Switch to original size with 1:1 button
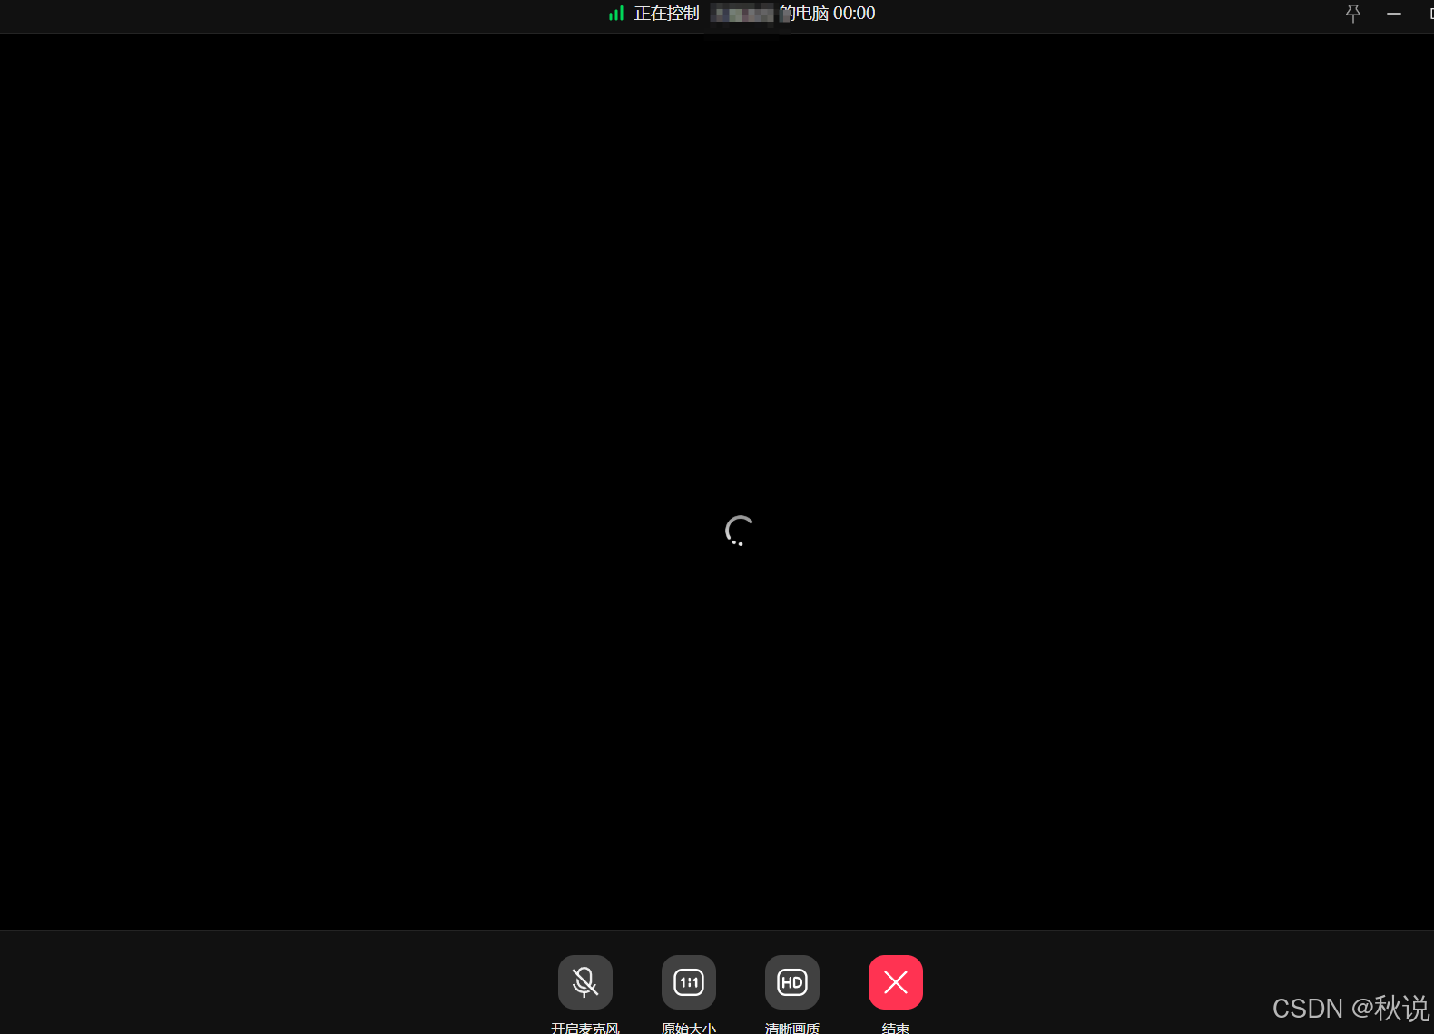The image size is (1434, 1034). pyautogui.click(x=689, y=982)
